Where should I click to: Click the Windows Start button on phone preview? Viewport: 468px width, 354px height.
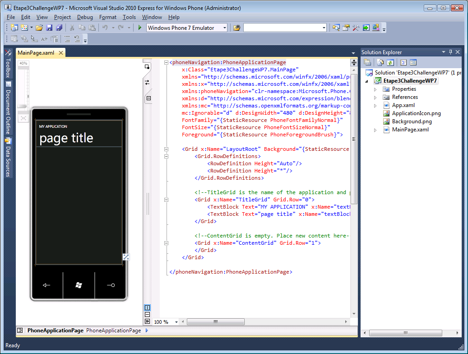point(79,285)
